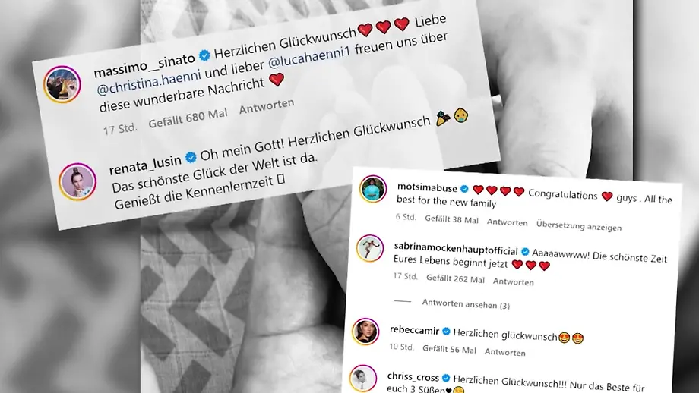Open motsimabuse's avatar

pos(373,189)
